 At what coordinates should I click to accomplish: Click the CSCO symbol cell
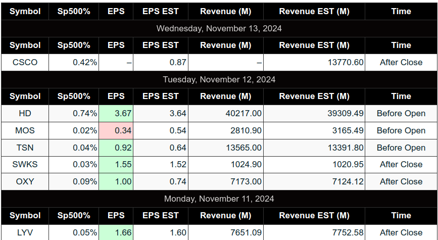[x=25, y=62]
